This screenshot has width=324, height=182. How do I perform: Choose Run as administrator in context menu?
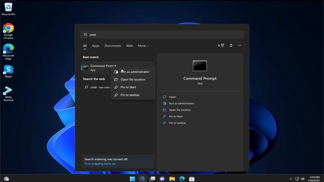coord(133,72)
